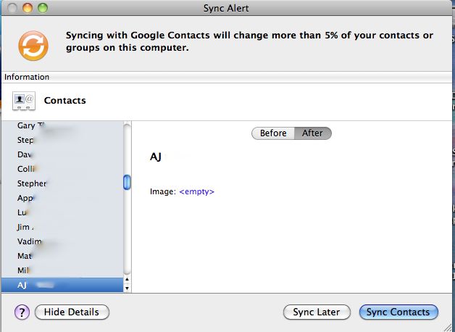Zoom the Sync Alert window with green button

(x=43, y=8)
